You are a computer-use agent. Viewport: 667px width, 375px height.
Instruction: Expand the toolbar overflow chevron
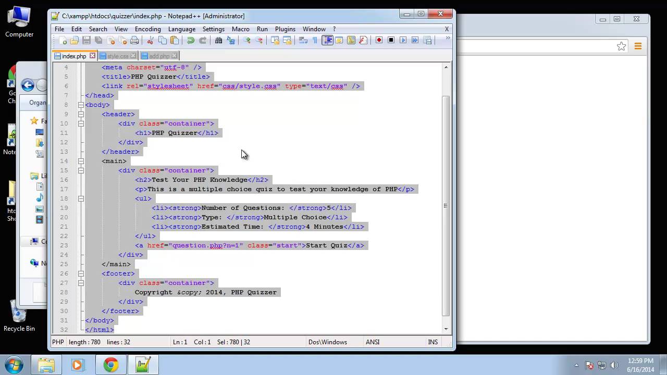[448, 37]
